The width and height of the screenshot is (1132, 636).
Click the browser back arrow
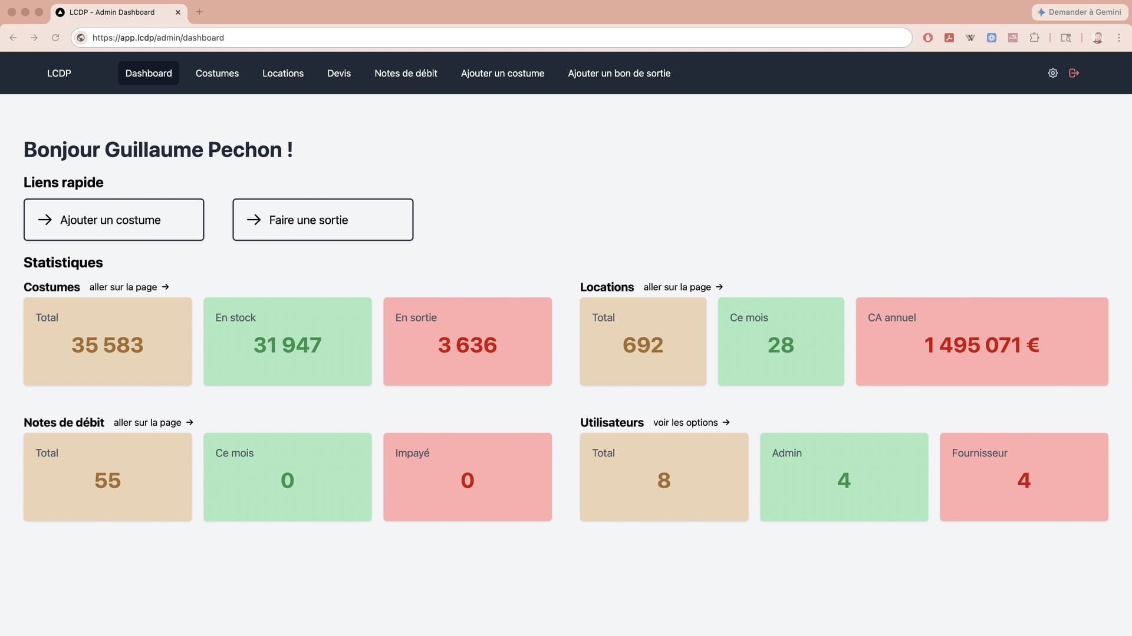pos(13,38)
